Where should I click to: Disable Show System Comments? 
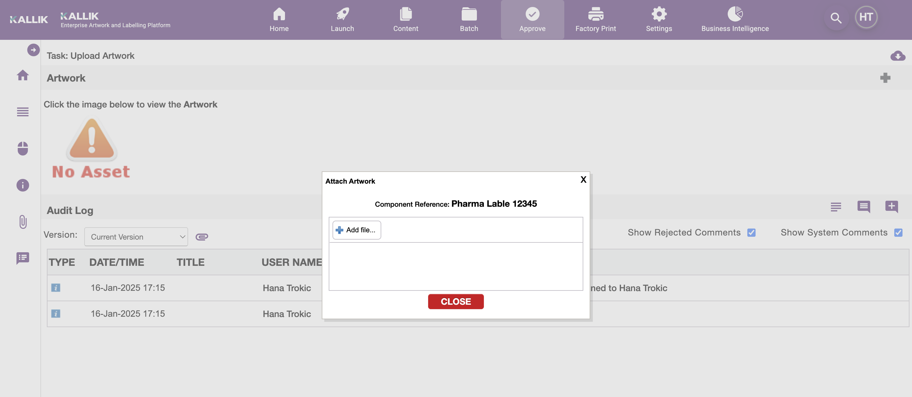click(898, 232)
